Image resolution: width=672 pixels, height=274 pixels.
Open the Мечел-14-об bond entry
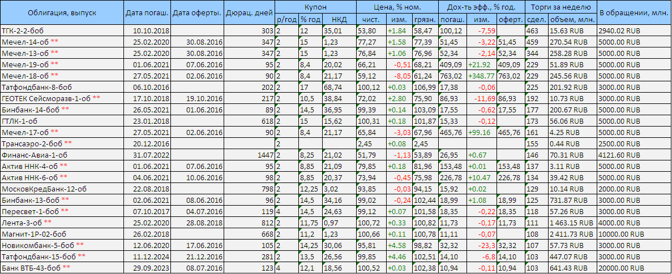[25, 42]
